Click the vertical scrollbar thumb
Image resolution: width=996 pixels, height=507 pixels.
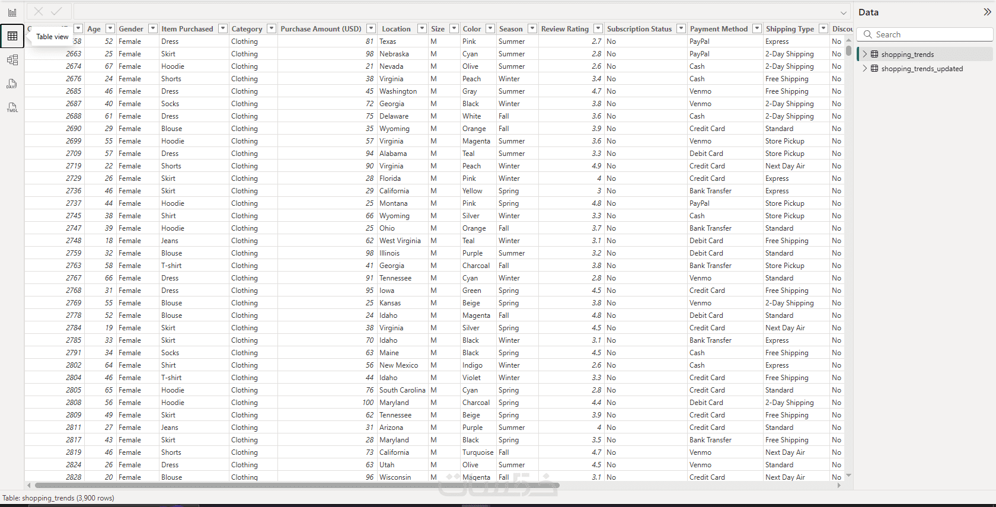(848, 51)
